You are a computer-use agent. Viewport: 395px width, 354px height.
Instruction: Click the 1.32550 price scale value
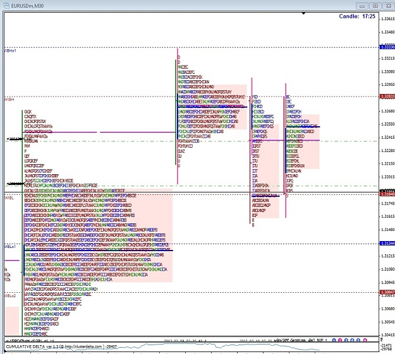point(388,124)
